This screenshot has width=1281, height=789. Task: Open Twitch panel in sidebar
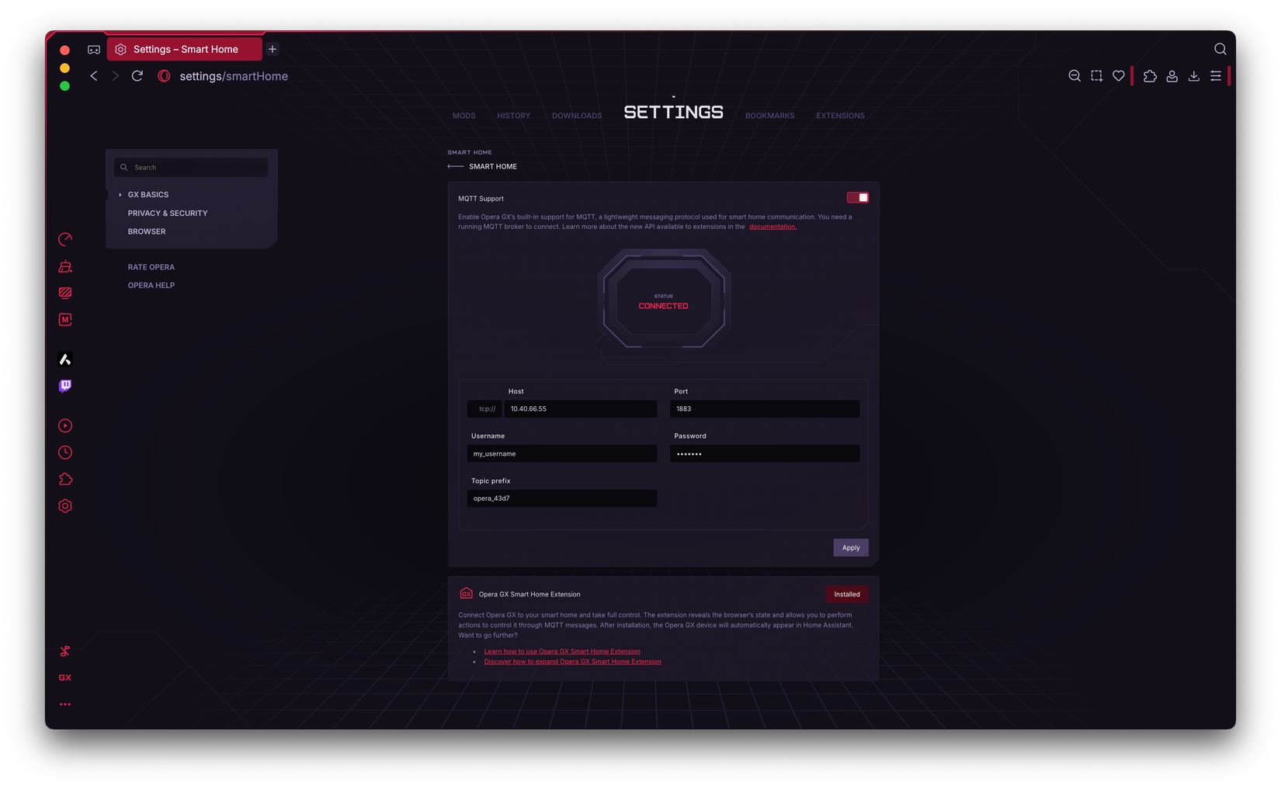click(x=65, y=386)
